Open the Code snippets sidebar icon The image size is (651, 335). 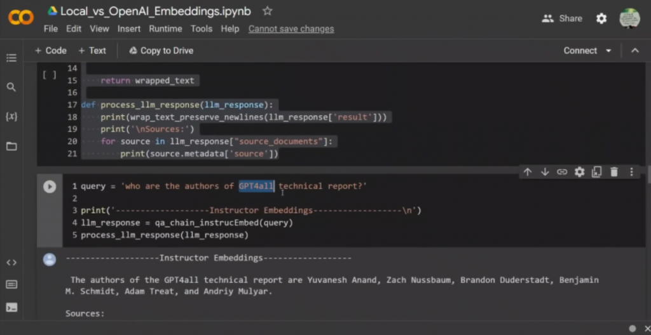[11, 263]
